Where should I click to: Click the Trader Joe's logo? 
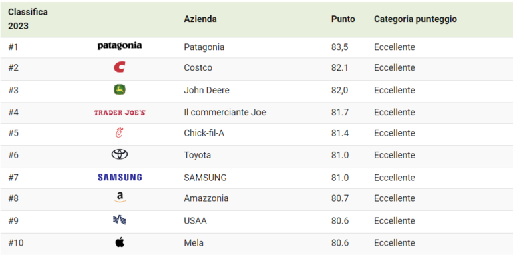click(120, 113)
